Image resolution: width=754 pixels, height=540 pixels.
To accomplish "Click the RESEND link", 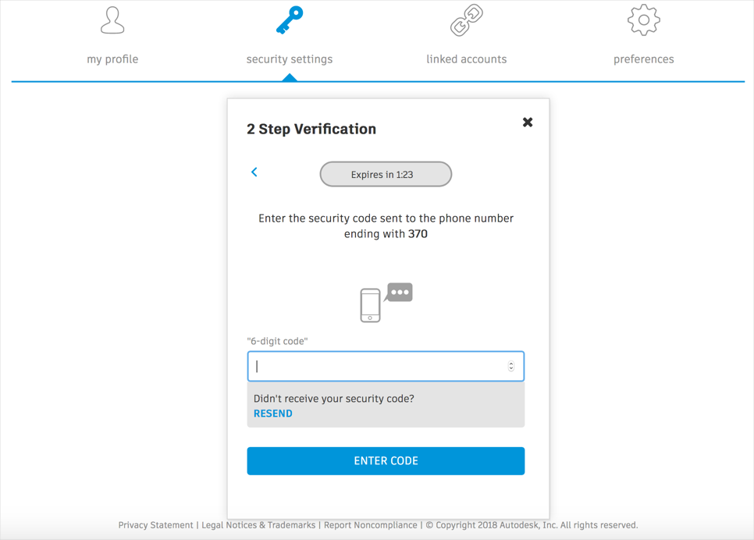I will (x=273, y=414).
